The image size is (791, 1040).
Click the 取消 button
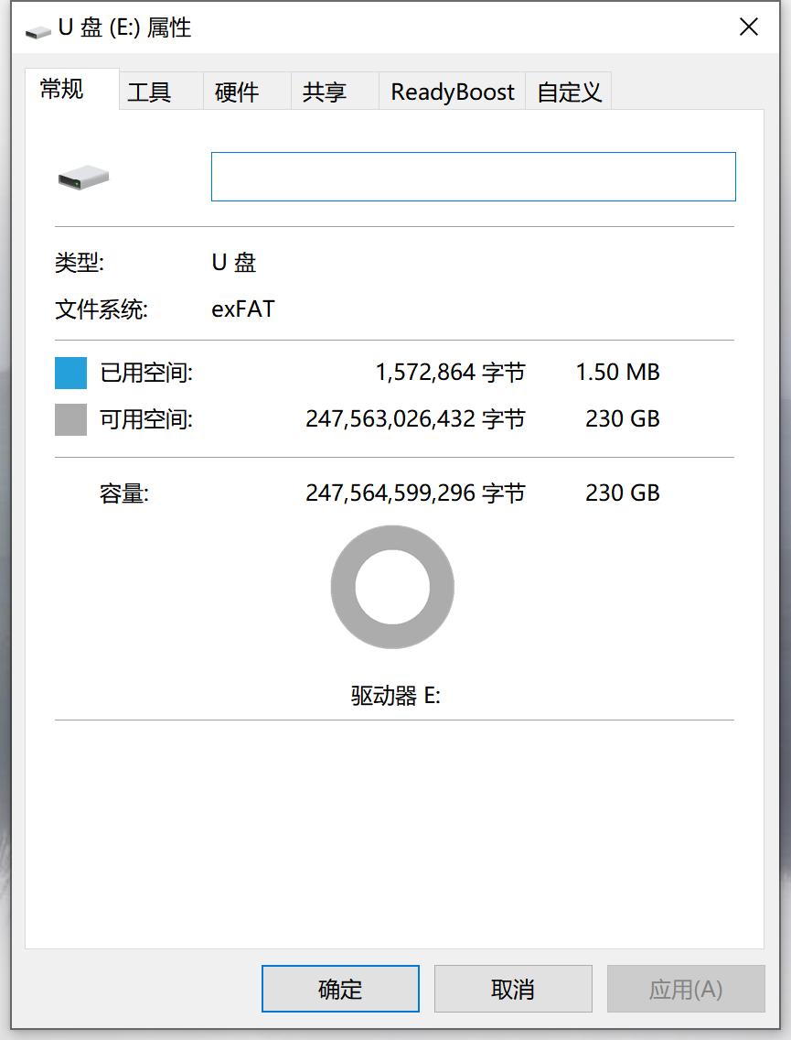coord(512,989)
